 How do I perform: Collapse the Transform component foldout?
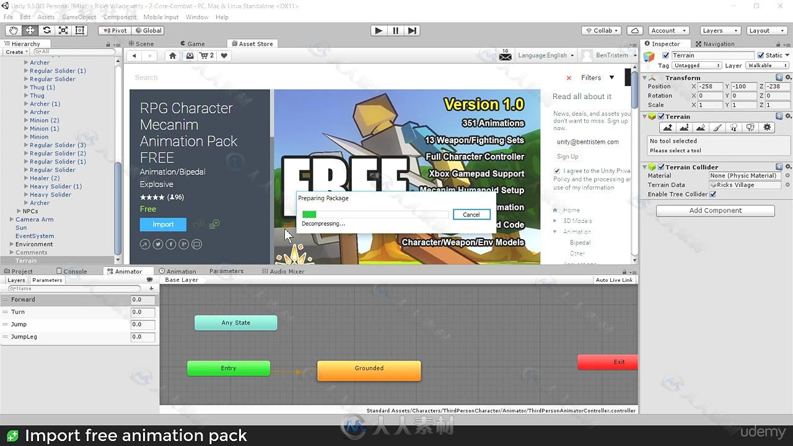pos(644,78)
